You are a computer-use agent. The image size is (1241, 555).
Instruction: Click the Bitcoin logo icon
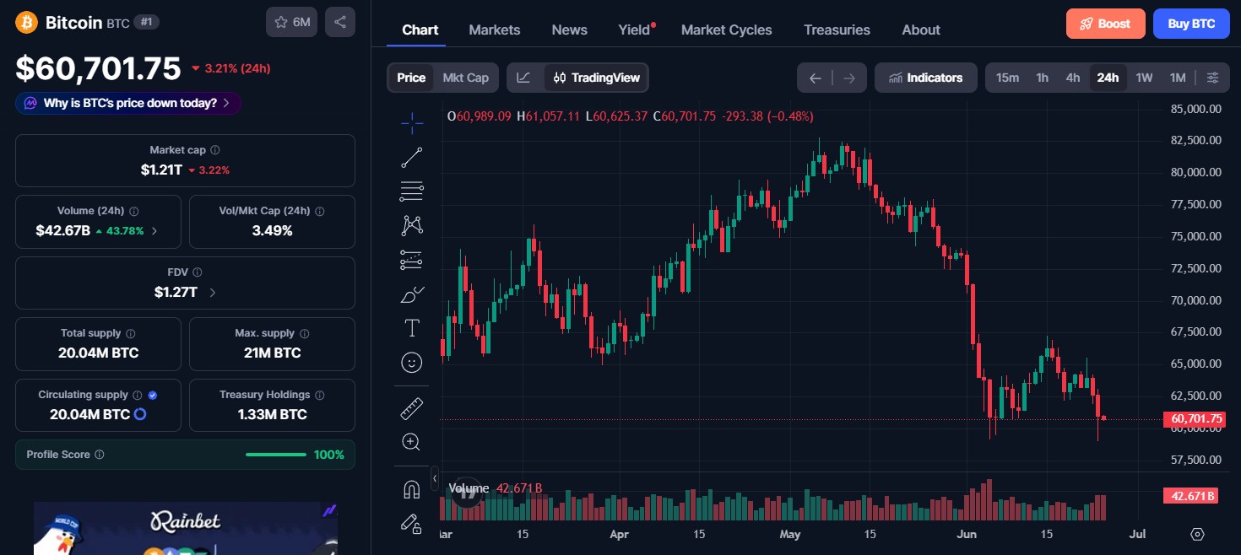click(x=26, y=22)
